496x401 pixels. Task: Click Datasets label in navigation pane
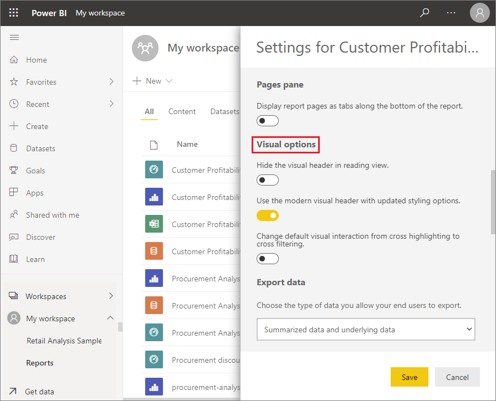(x=40, y=148)
